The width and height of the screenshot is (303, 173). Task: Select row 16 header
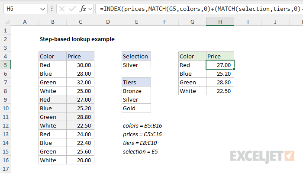click(x=5, y=160)
